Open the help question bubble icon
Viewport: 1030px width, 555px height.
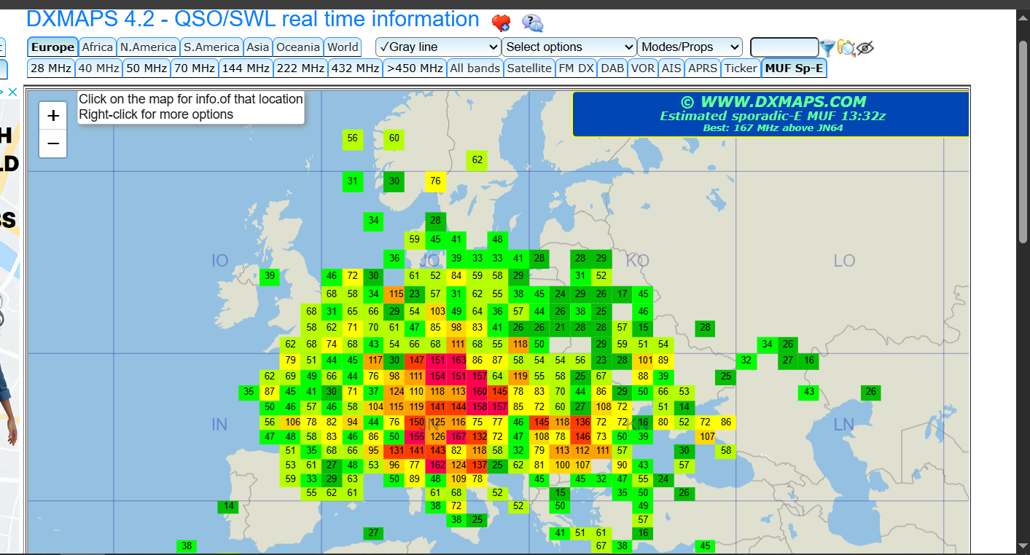(532, 23)
